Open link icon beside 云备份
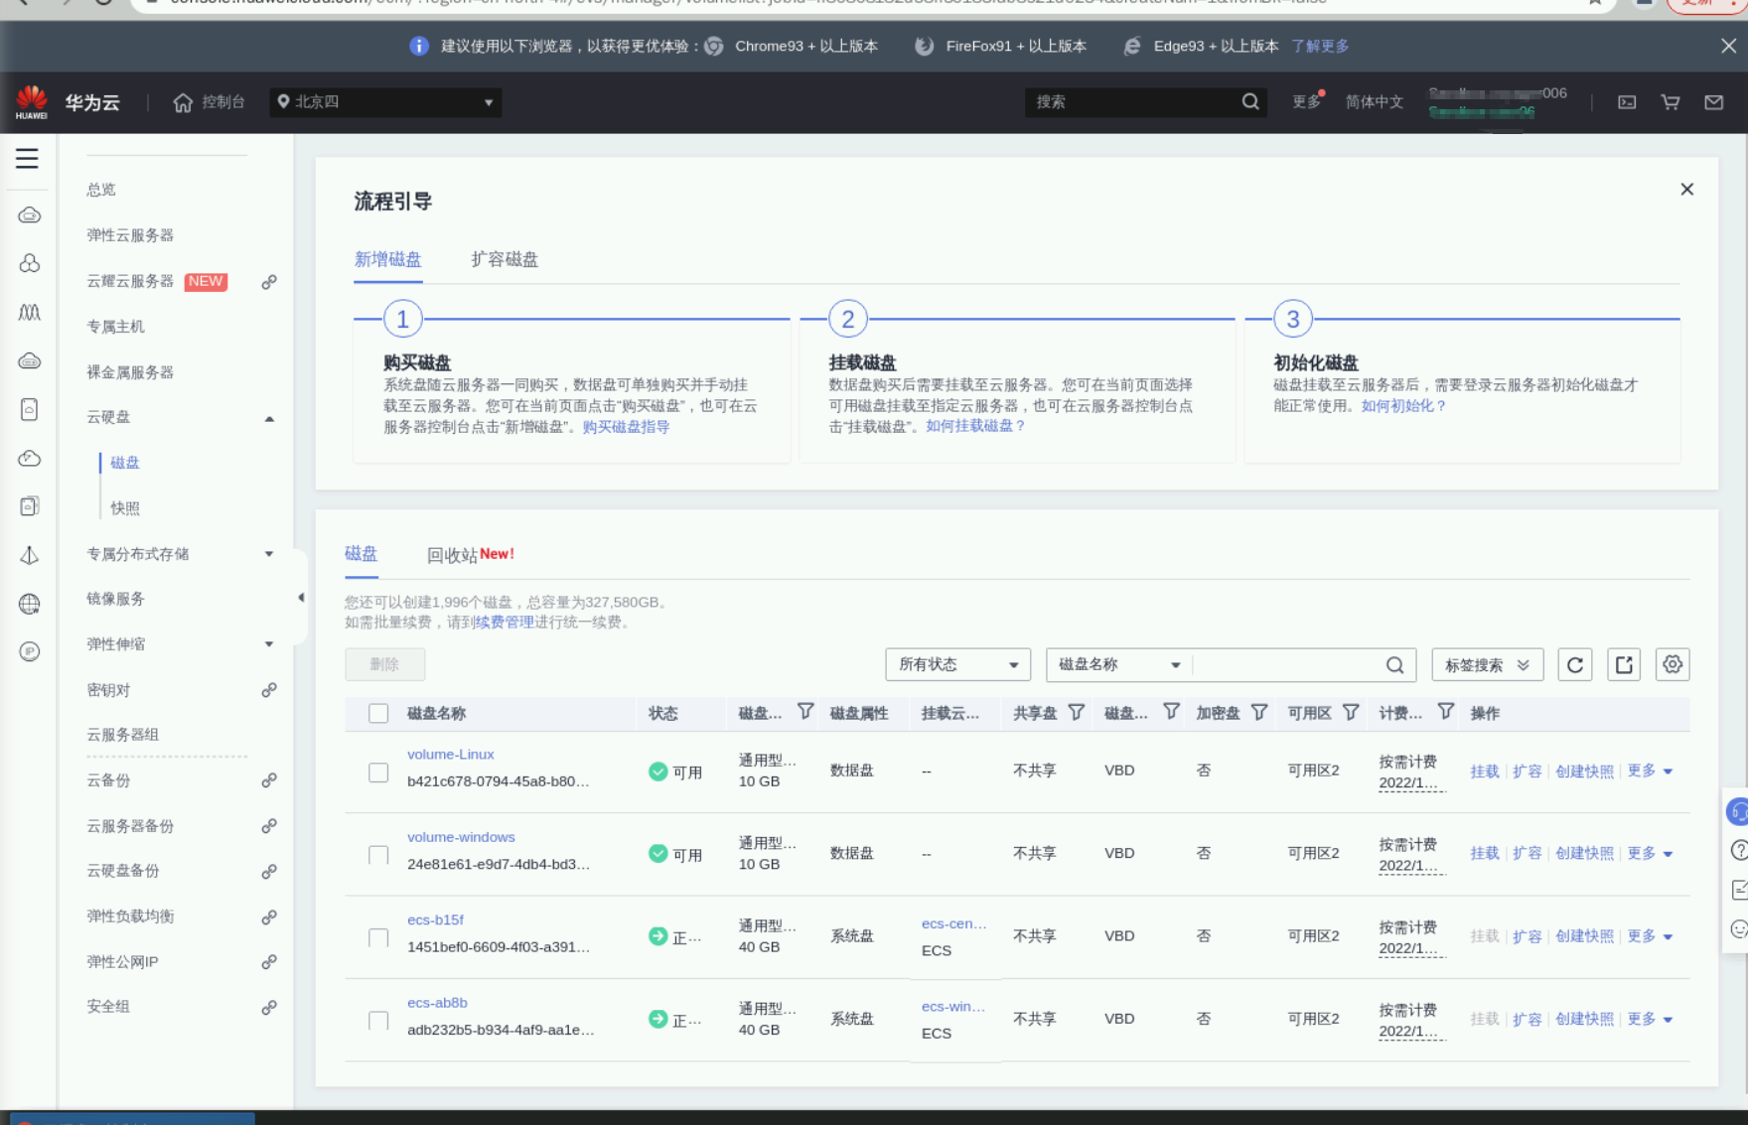The height and width of the screenshot is (1125, 1748). pos(269,780)
